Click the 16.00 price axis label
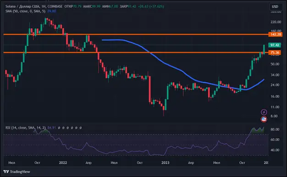The height and width of the screenshot is (177, 287). [x=275, y=97]
